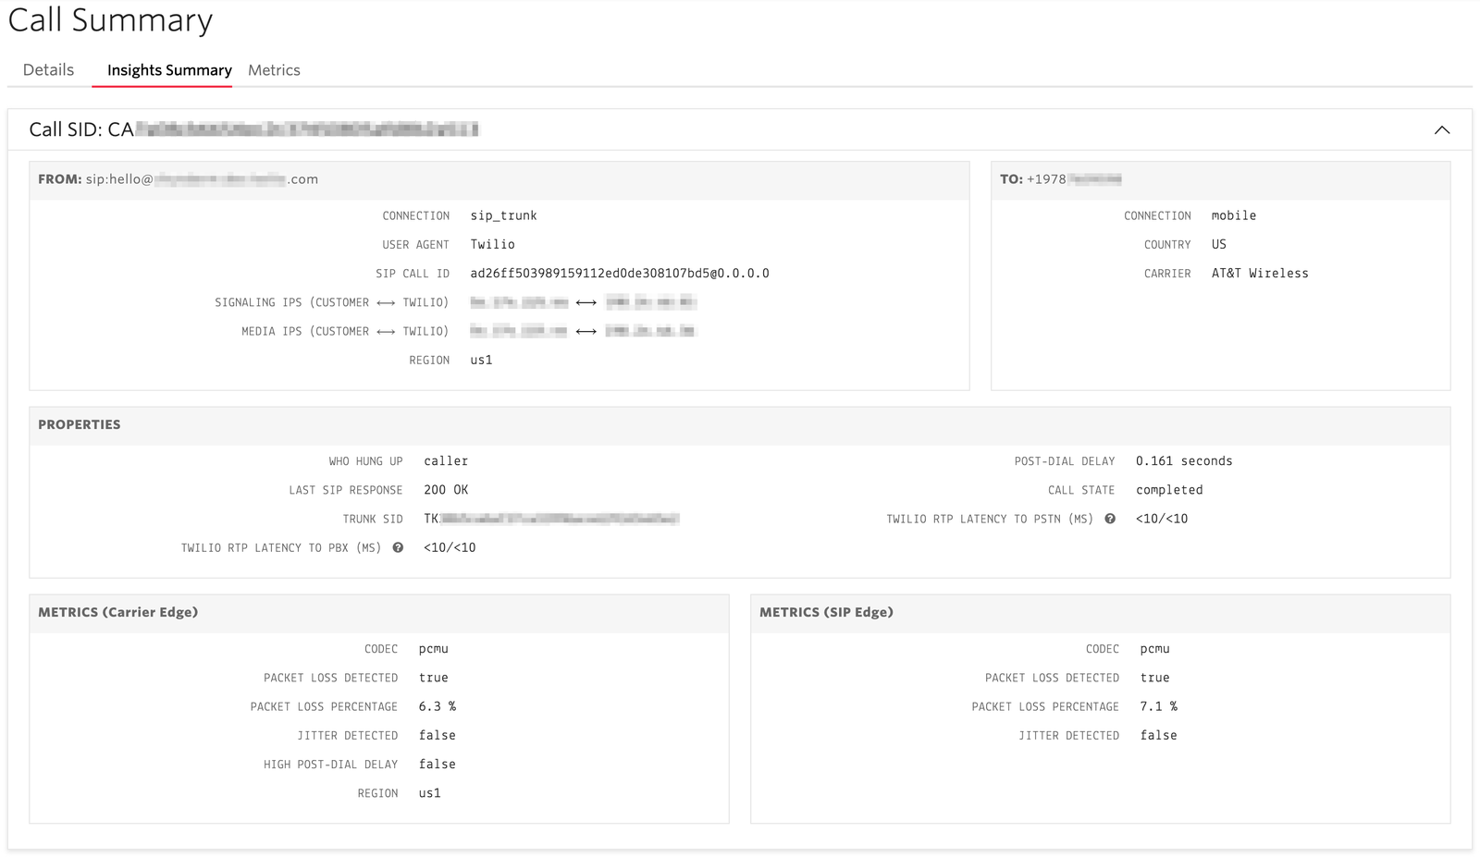This screenshot has width=1480, height=857.
Task: Select the us1 region value in Carrier Edge
Action: pyautogui.click(x=429, y=792)
